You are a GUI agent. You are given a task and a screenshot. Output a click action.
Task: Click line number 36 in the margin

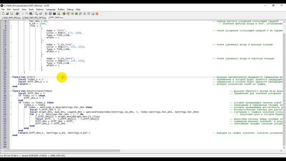pyautogui.click(x=5, y=91)
